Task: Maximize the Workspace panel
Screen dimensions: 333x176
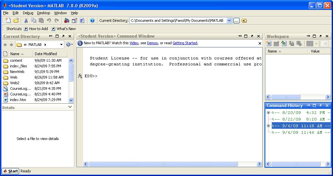Action: click(x=314, y=36)
